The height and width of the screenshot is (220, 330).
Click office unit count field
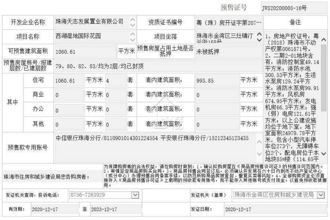click(116, 110)
